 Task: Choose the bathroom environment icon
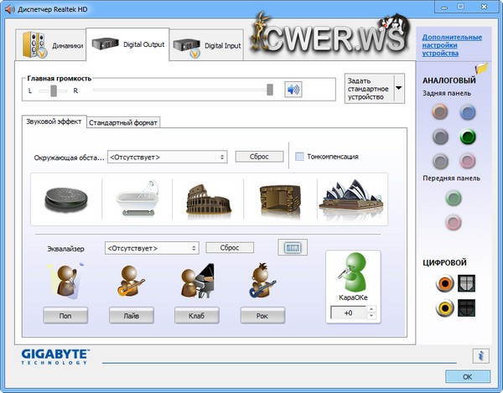137,199
